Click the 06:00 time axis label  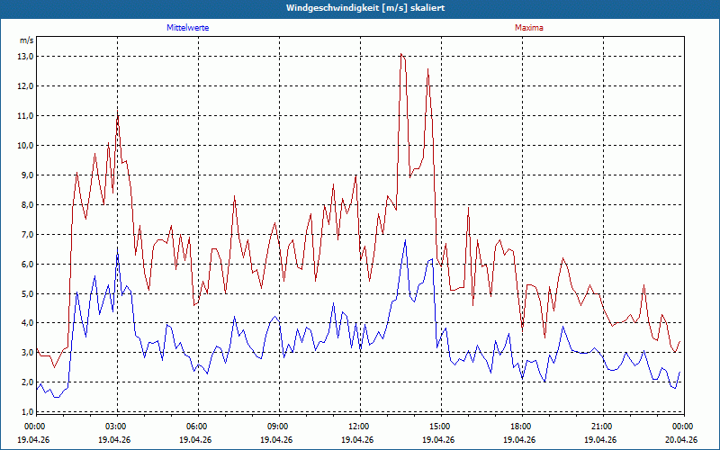(195, 427)
